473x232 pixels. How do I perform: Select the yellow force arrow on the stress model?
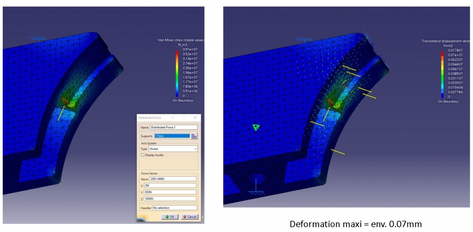(61, 113)
